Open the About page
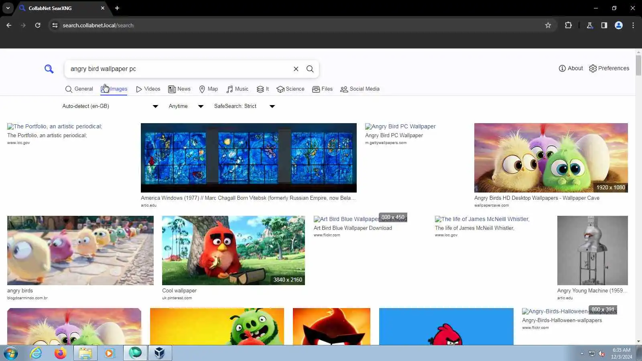 [x=571, y=68]
